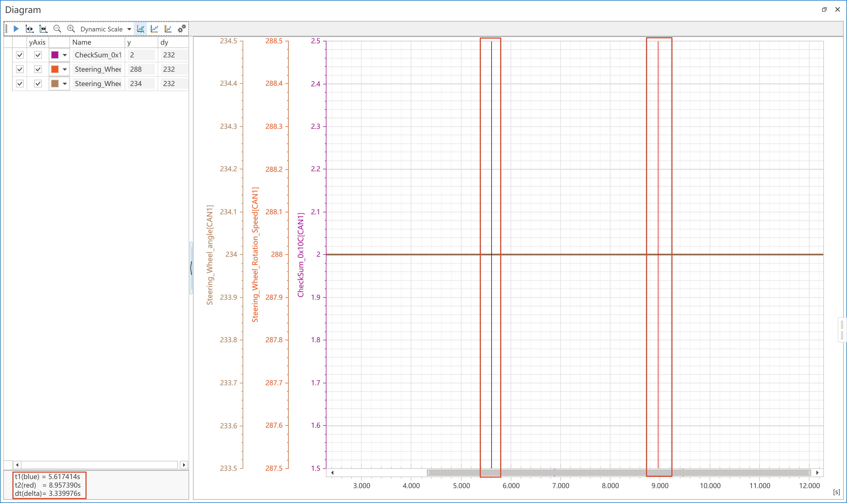Click the time axis scrollbar thumb
The height and width of the screenshot is (503, 847).
[x=619, y=472]
